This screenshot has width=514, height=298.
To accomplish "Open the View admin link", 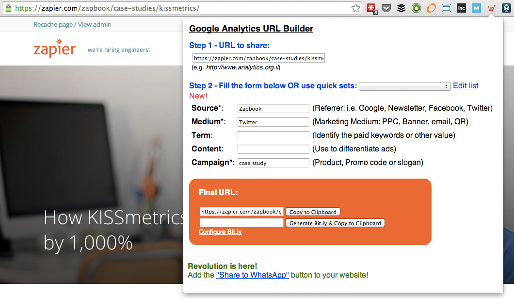I will [95, 25].
